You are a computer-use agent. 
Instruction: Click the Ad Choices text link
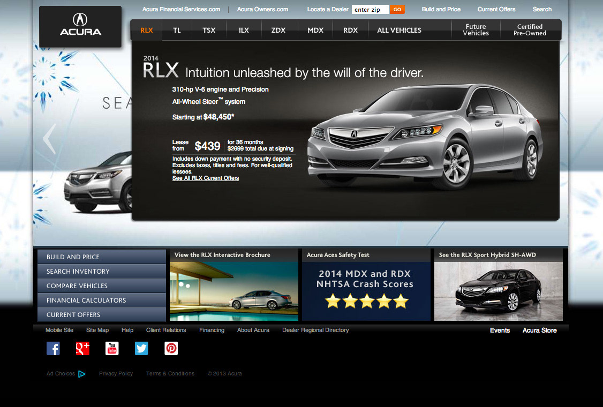[61, 374]
